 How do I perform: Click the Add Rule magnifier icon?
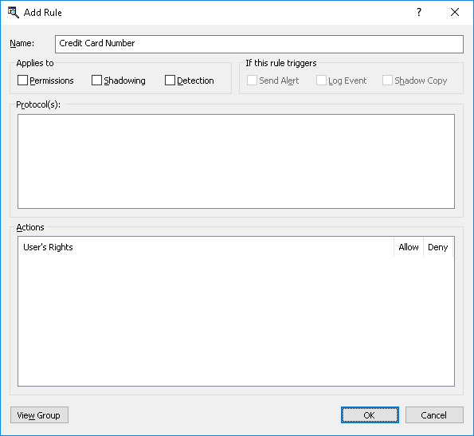(14, 13)
